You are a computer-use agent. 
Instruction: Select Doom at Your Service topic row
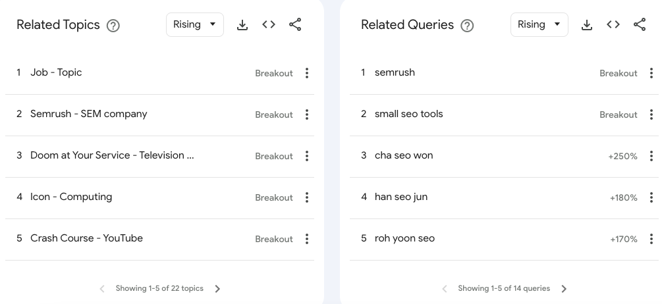(x=159, y=157)
